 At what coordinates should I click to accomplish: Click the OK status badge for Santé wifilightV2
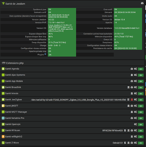point(141,137)
